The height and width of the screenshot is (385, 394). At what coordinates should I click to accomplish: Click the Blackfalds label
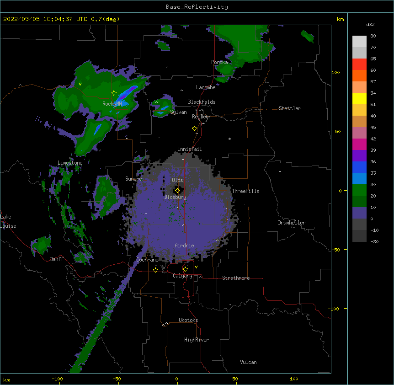point(202,102)
